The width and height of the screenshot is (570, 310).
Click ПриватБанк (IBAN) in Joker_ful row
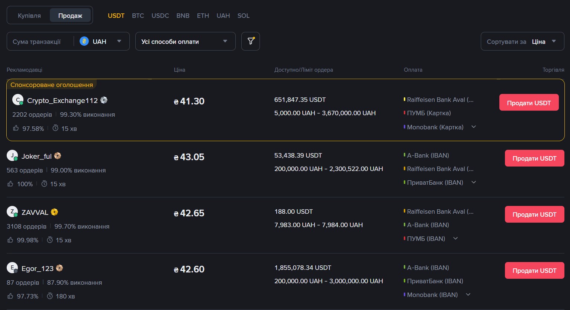click(x=435, y=183)
